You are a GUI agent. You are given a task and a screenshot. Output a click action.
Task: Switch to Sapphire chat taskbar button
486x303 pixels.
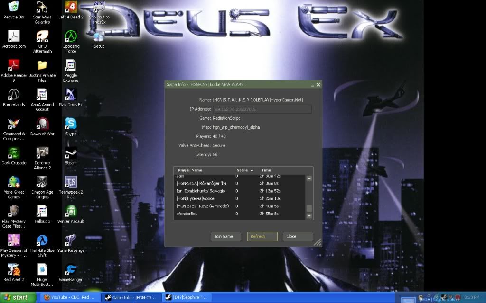[187, 297]
